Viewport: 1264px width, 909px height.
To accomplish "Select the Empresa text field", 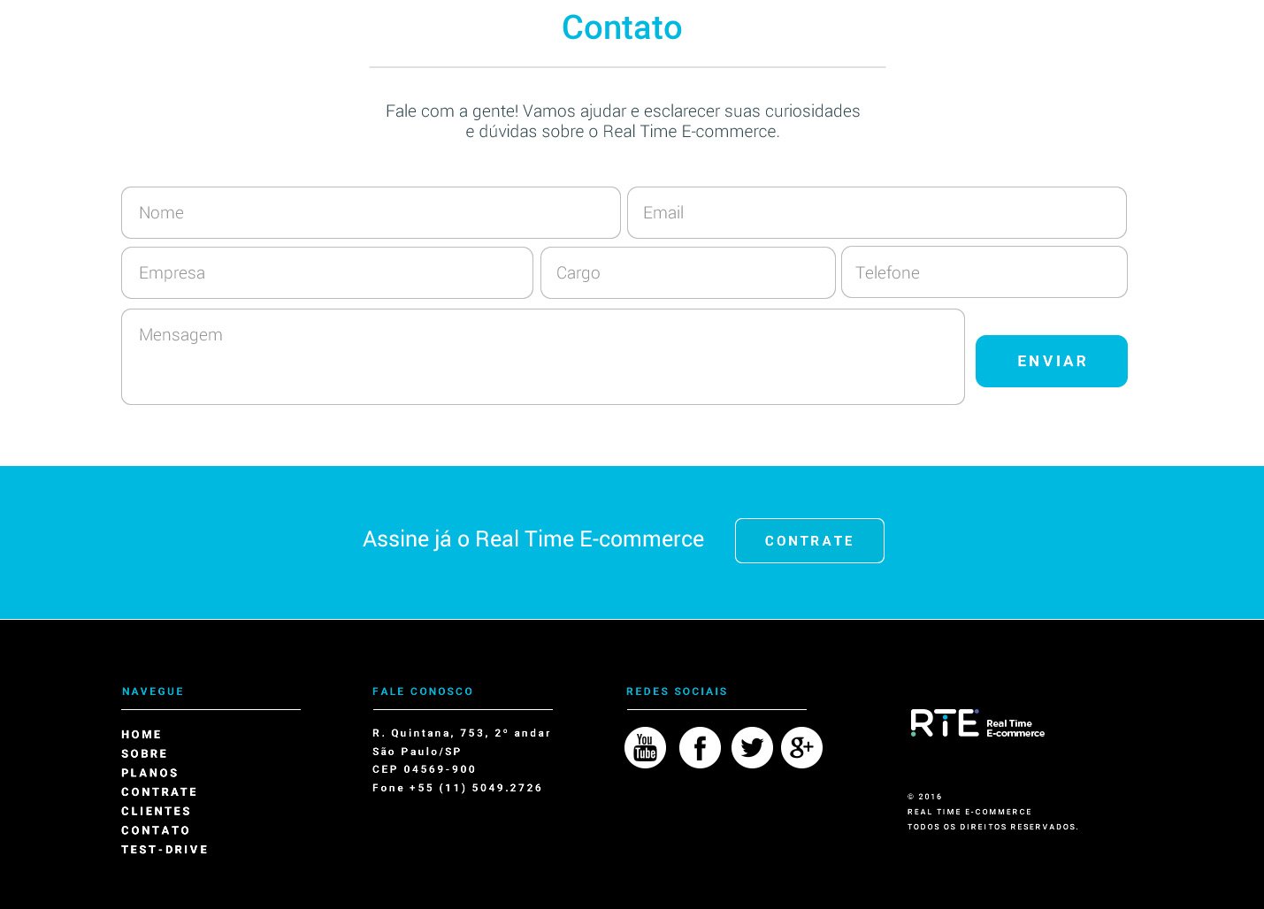I will [x=327, y=272].
